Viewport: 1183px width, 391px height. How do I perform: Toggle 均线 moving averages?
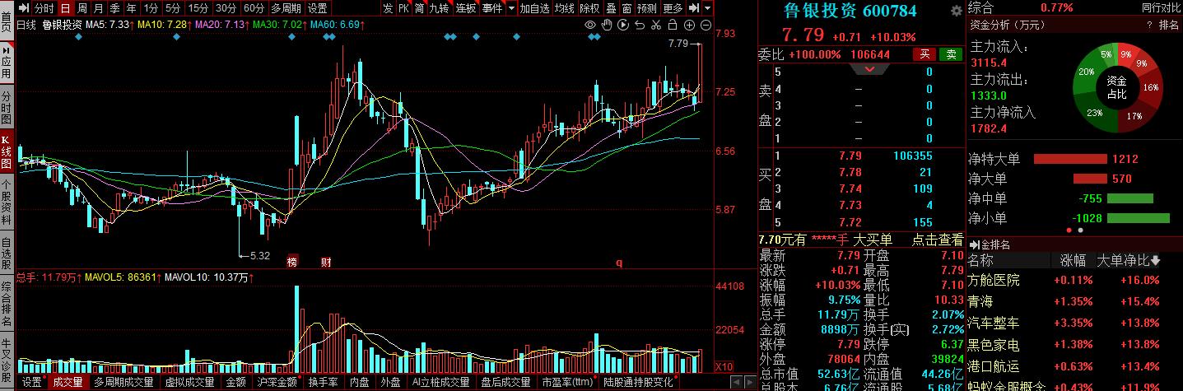tap(564, 8)
